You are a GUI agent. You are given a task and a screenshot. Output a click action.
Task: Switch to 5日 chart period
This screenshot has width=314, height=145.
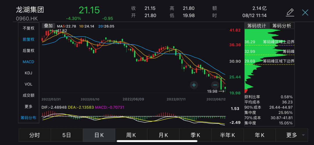[67, 135]
